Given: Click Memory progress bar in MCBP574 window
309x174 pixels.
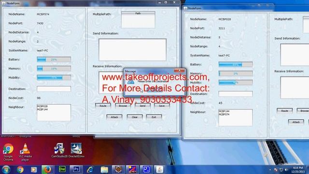Looking at the screenshot, I should [x=54, y=69].
